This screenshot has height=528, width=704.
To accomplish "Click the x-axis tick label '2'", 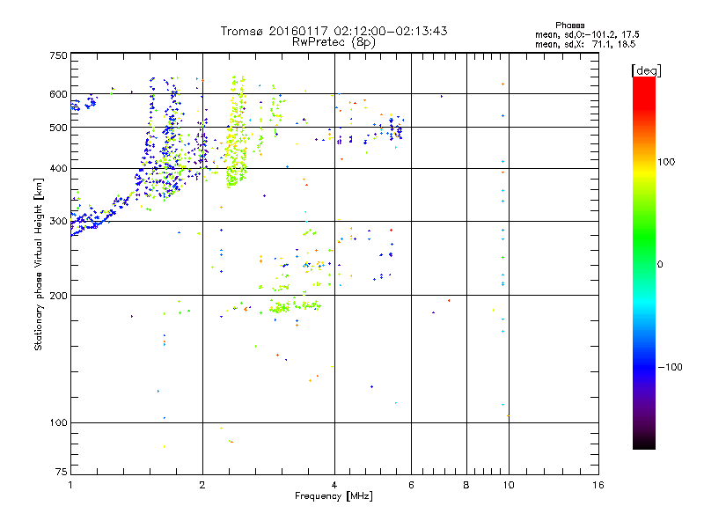I will 202,485.
